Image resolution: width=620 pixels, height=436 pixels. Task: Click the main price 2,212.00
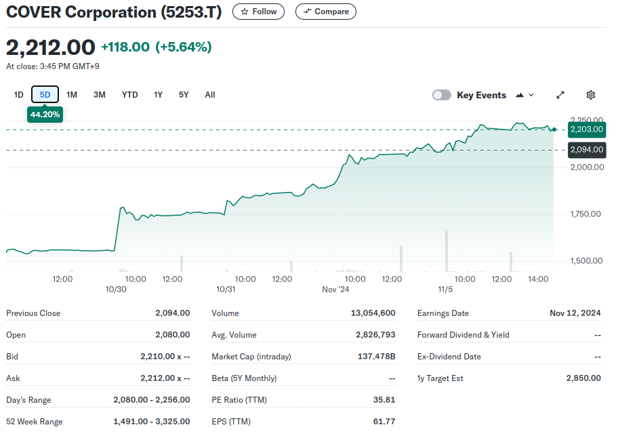51,47
